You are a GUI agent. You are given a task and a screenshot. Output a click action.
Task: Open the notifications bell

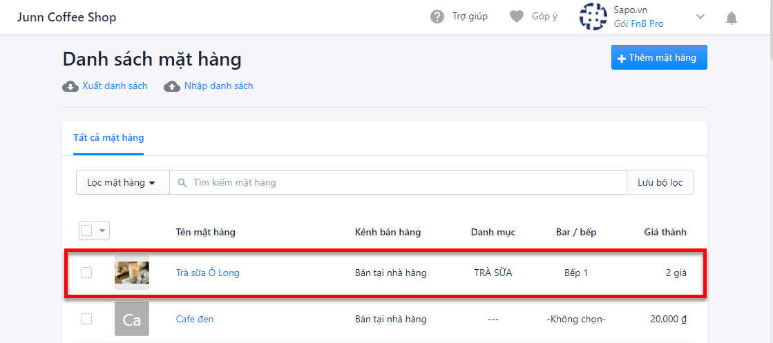[732, 18]
